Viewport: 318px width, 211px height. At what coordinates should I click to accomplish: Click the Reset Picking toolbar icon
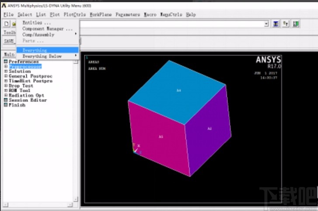tap(286, 24)
